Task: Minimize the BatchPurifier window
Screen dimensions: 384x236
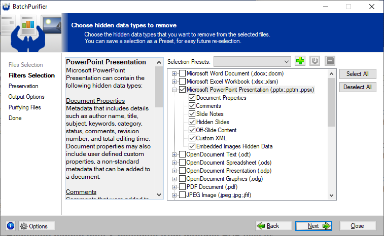Action: pyautogui.click(x=326, y=7)
